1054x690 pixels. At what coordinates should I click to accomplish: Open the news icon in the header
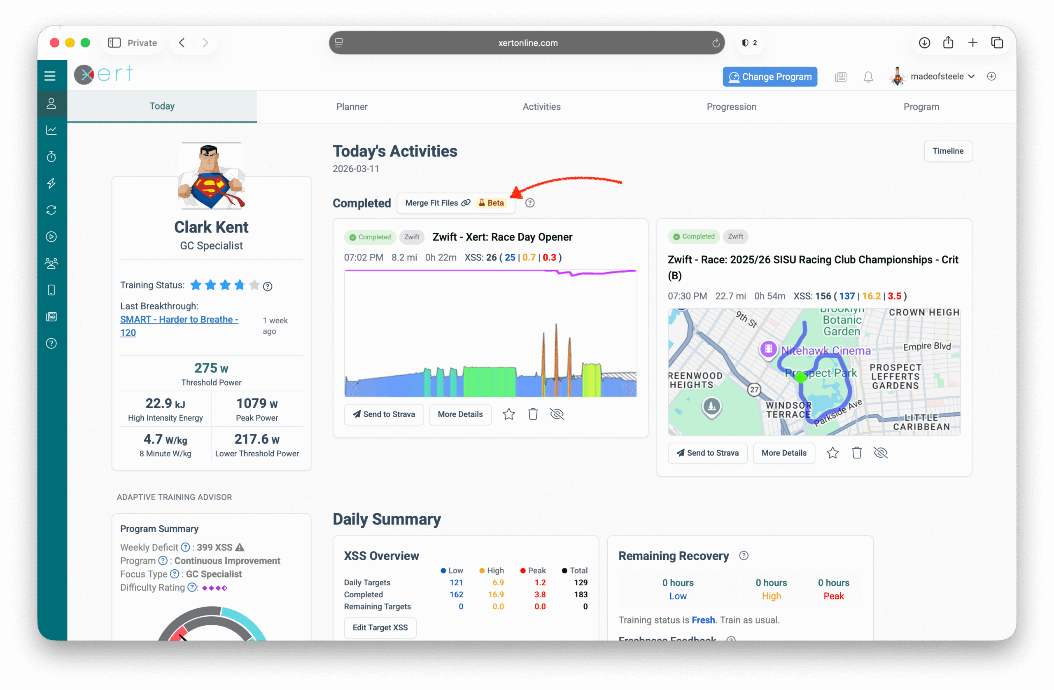pyautogui.click(x=841, y=77)
